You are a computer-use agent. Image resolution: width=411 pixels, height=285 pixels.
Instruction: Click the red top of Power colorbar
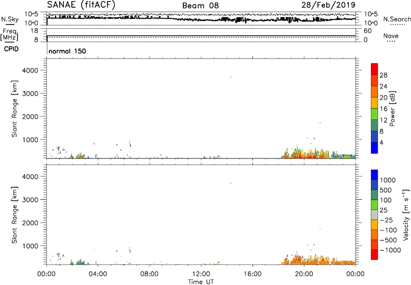[x=375, y=69]
